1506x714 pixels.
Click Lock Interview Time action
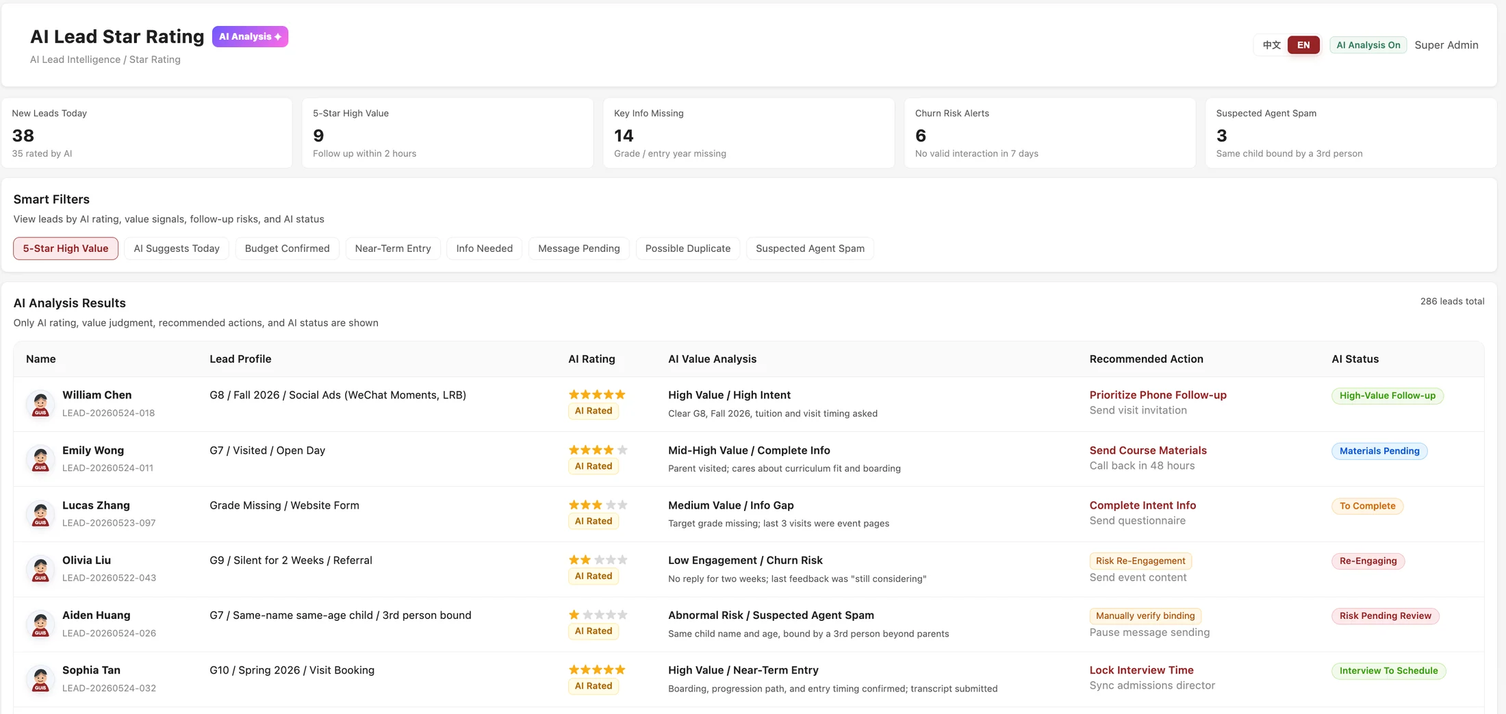1141,670
